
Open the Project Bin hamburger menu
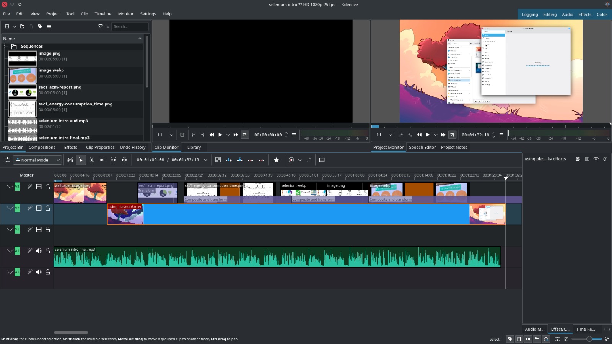49,26
